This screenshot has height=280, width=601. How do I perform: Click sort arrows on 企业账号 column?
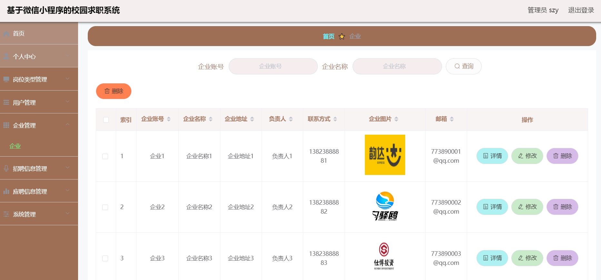point(169,119)
